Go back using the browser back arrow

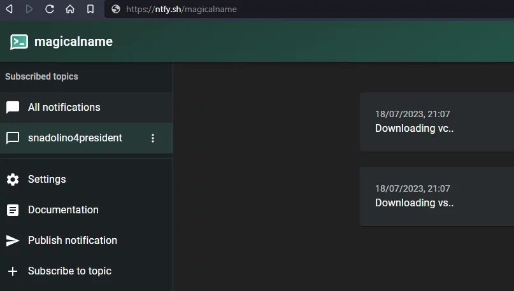(9, 9)
